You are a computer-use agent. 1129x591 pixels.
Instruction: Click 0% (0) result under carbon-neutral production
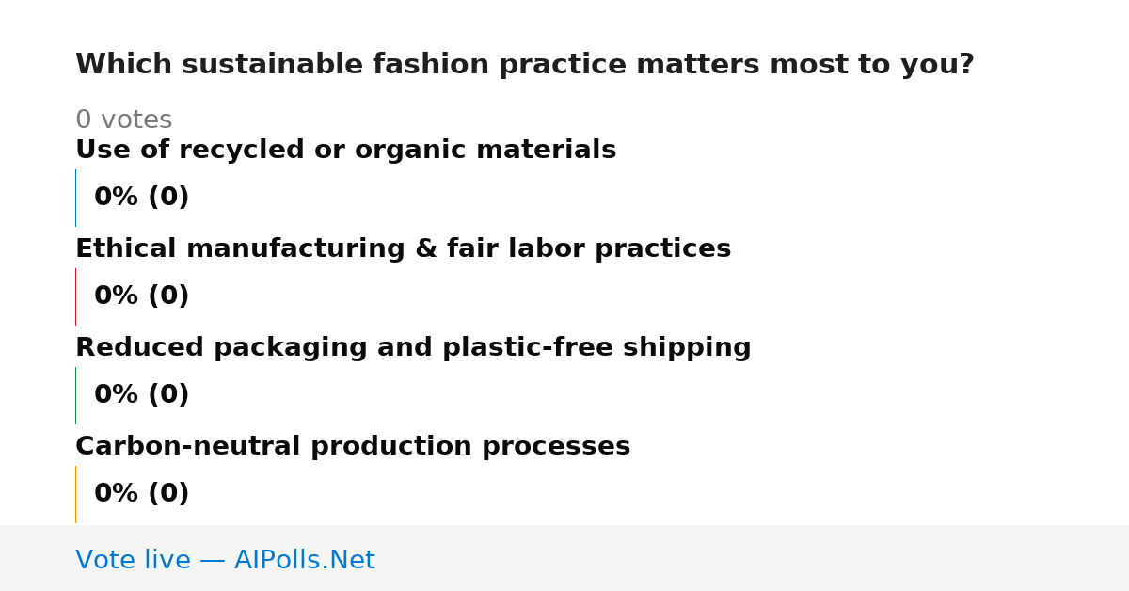(x=141, y=494)
